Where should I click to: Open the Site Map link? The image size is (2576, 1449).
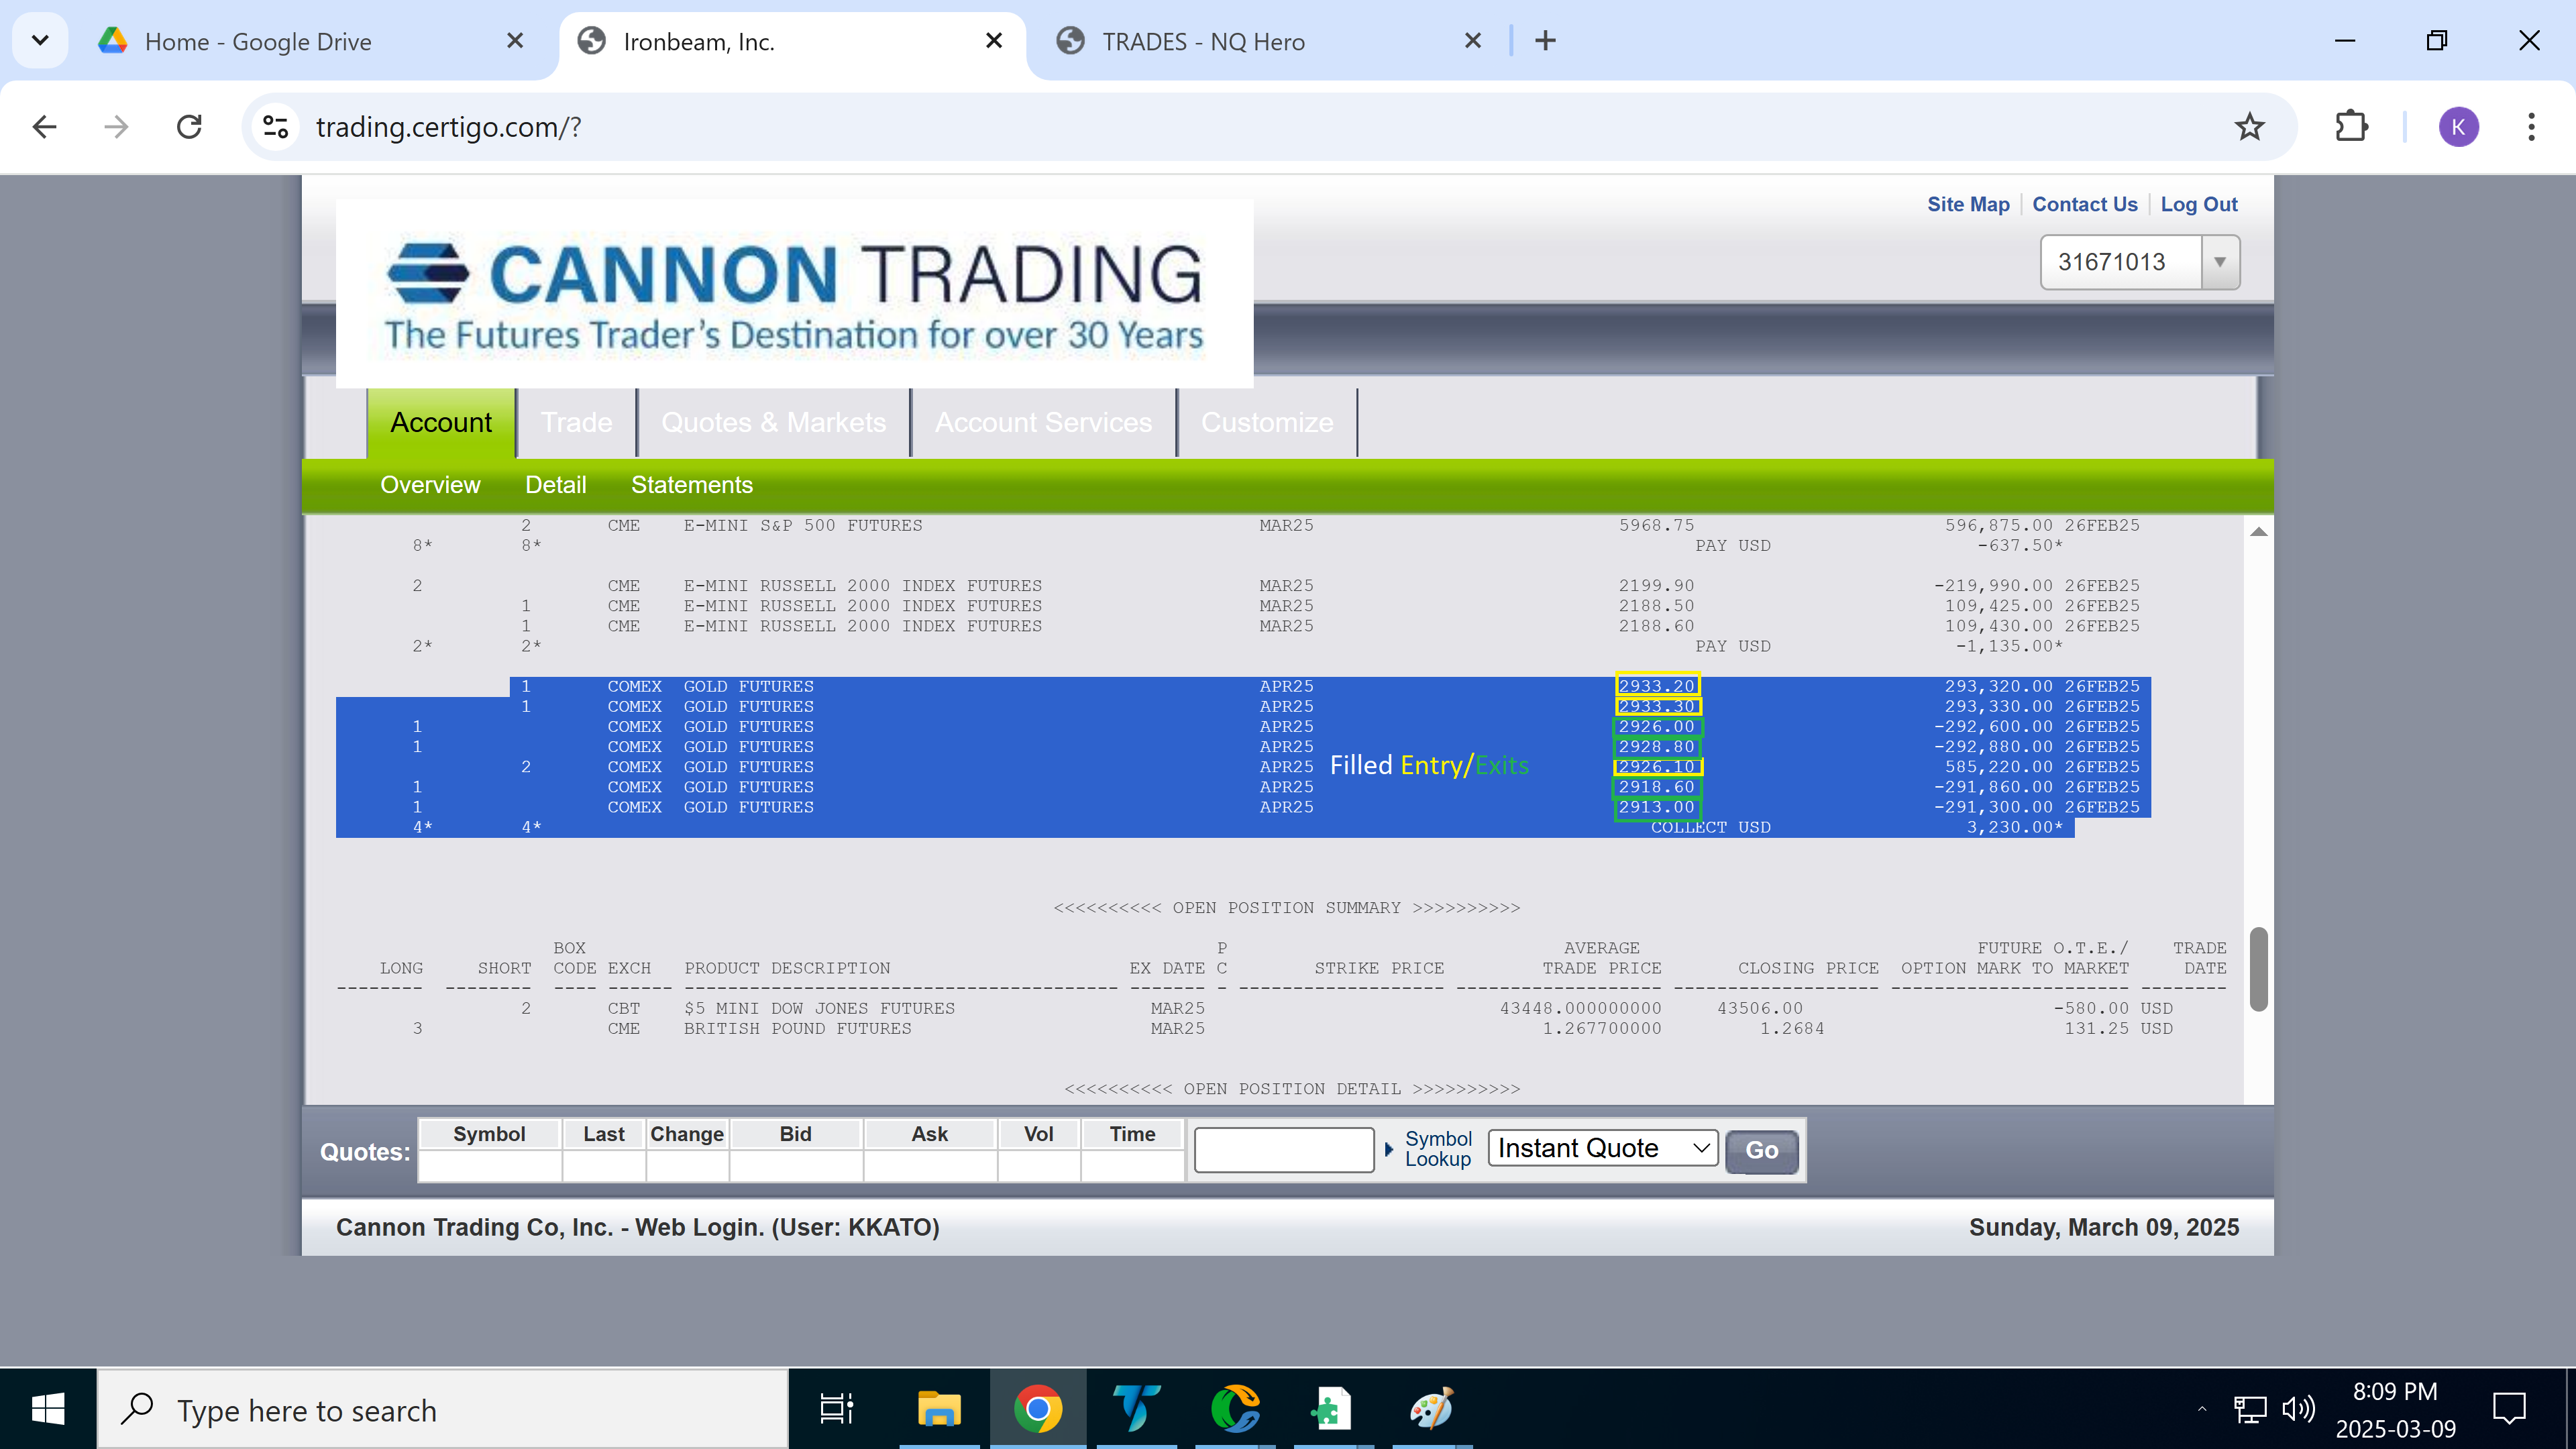pos(1968,204)
